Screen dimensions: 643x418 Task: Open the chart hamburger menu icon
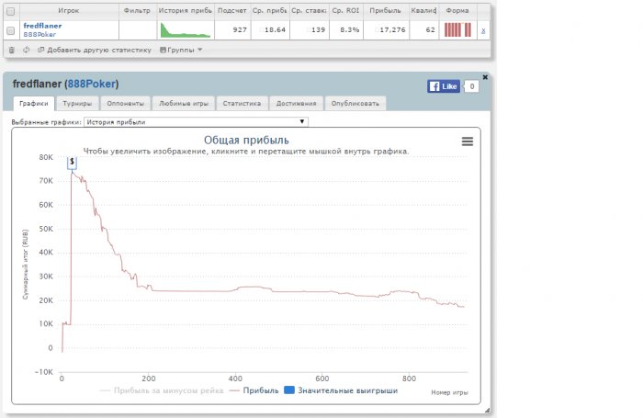coord(468,141)
